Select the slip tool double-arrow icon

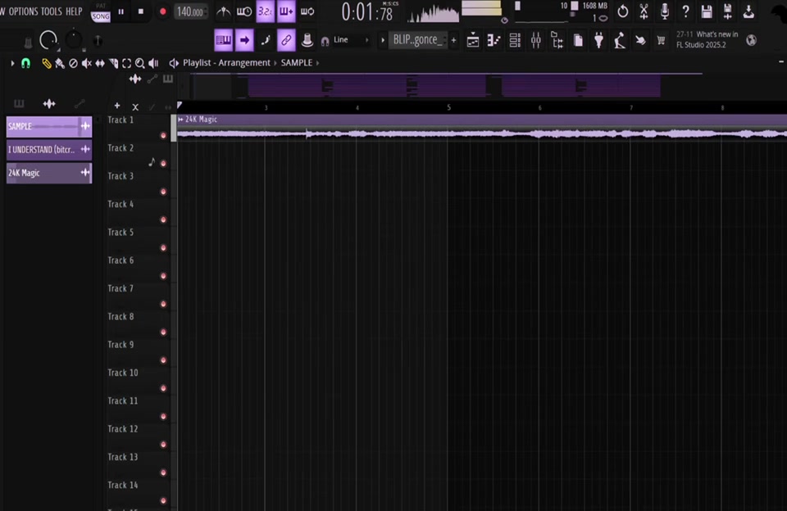click(x=100, y=63)
